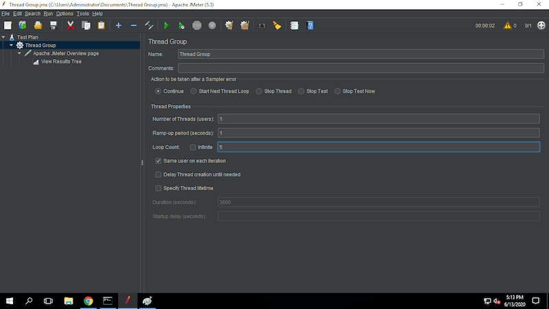Click the Clear All results icon
The width and height of the screenshot is (549, 309).
coord(245,25)
